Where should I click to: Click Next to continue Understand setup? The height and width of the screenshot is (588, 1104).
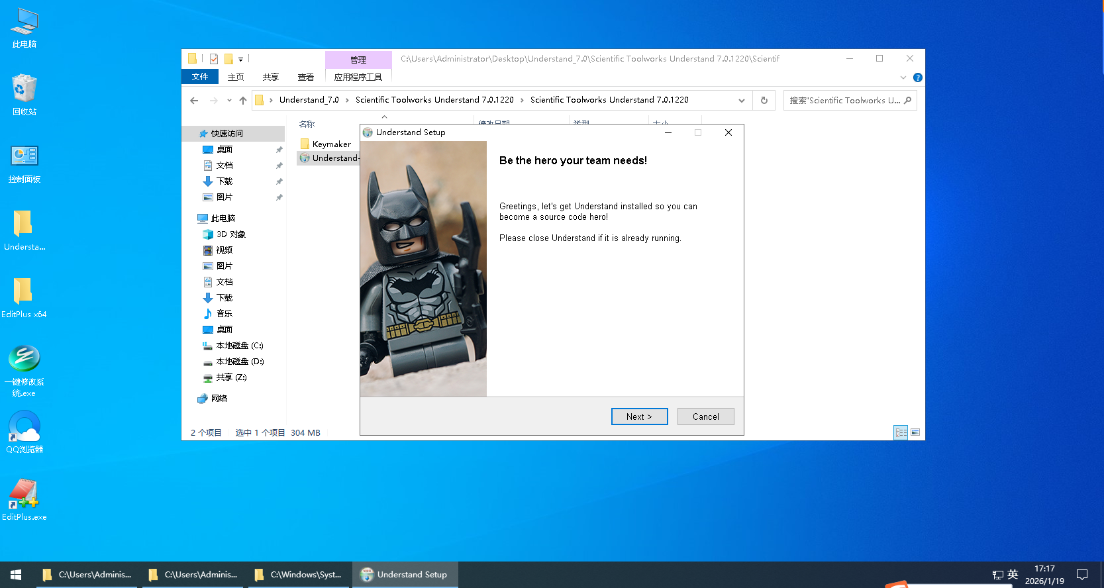tap(639, 416)
